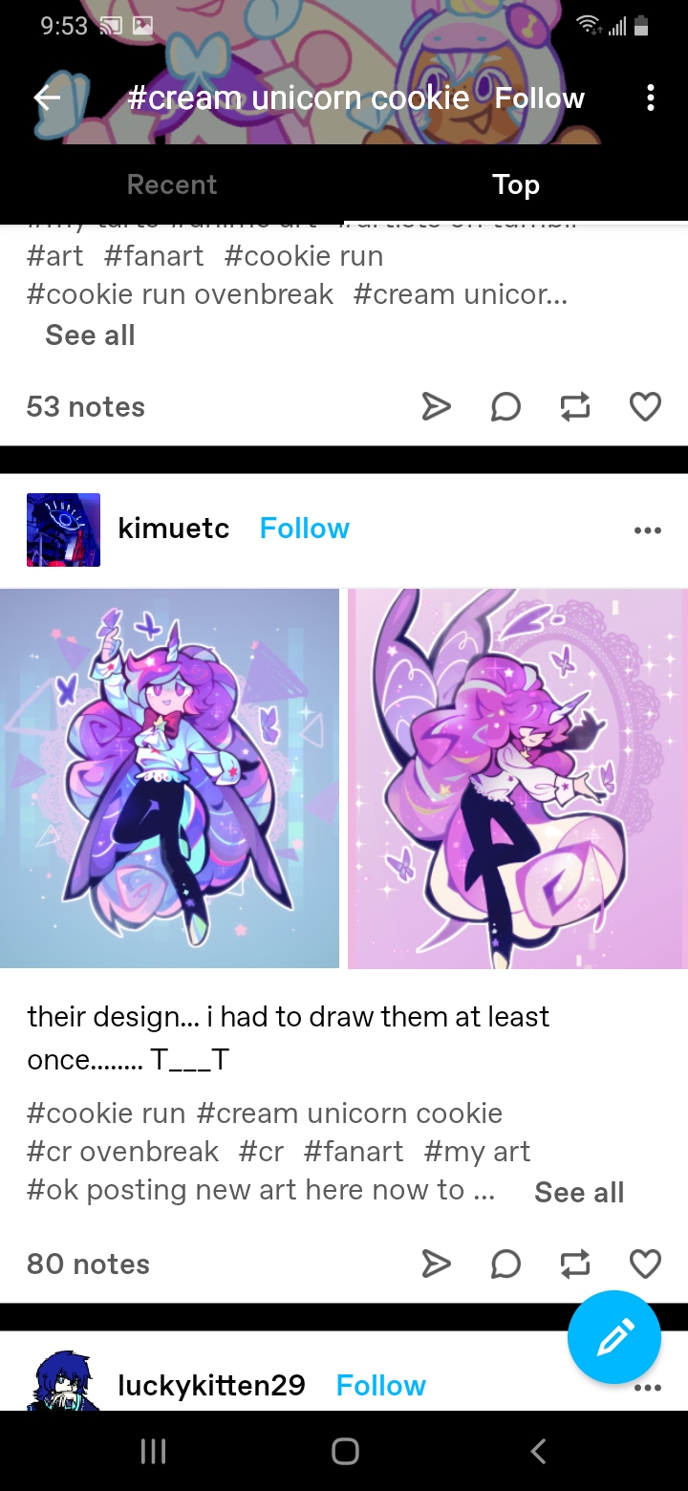
Task: Like the 53 notes post
Action: point(645,407)
